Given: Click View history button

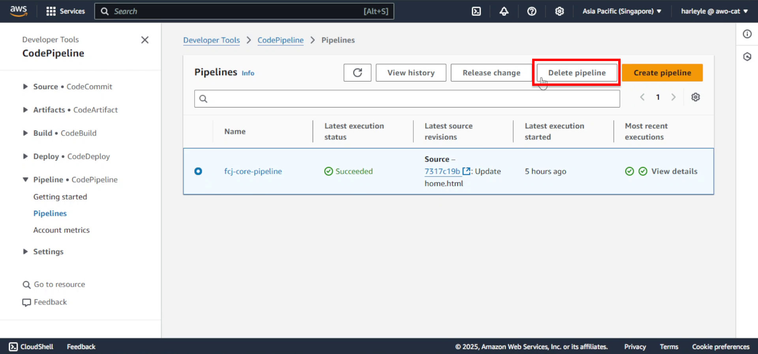Looking at the screenshot, I should coord(411,73).
